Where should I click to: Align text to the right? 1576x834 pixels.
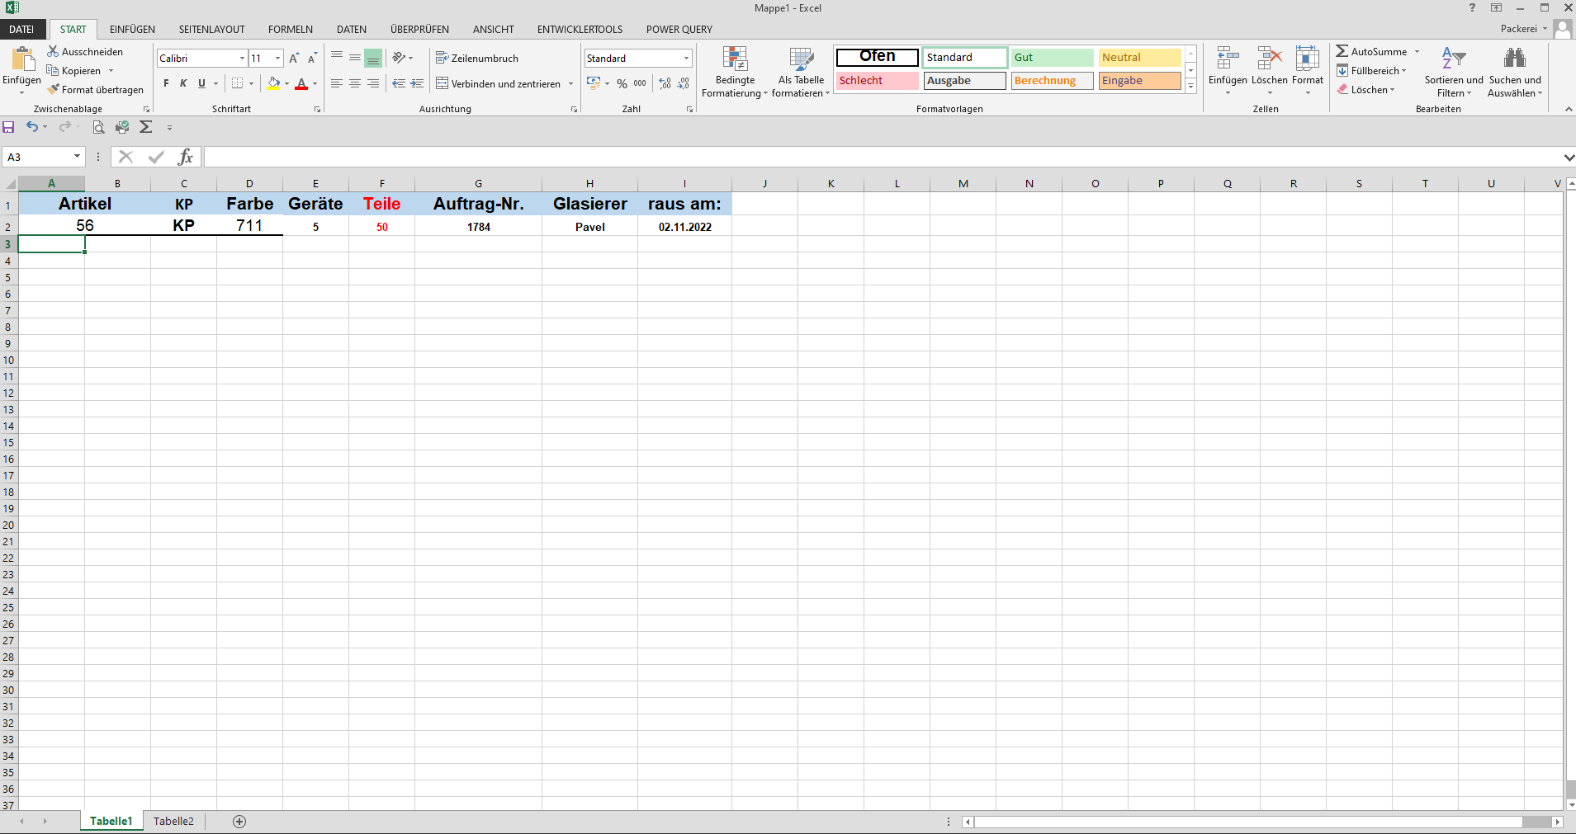coord(373,83)
